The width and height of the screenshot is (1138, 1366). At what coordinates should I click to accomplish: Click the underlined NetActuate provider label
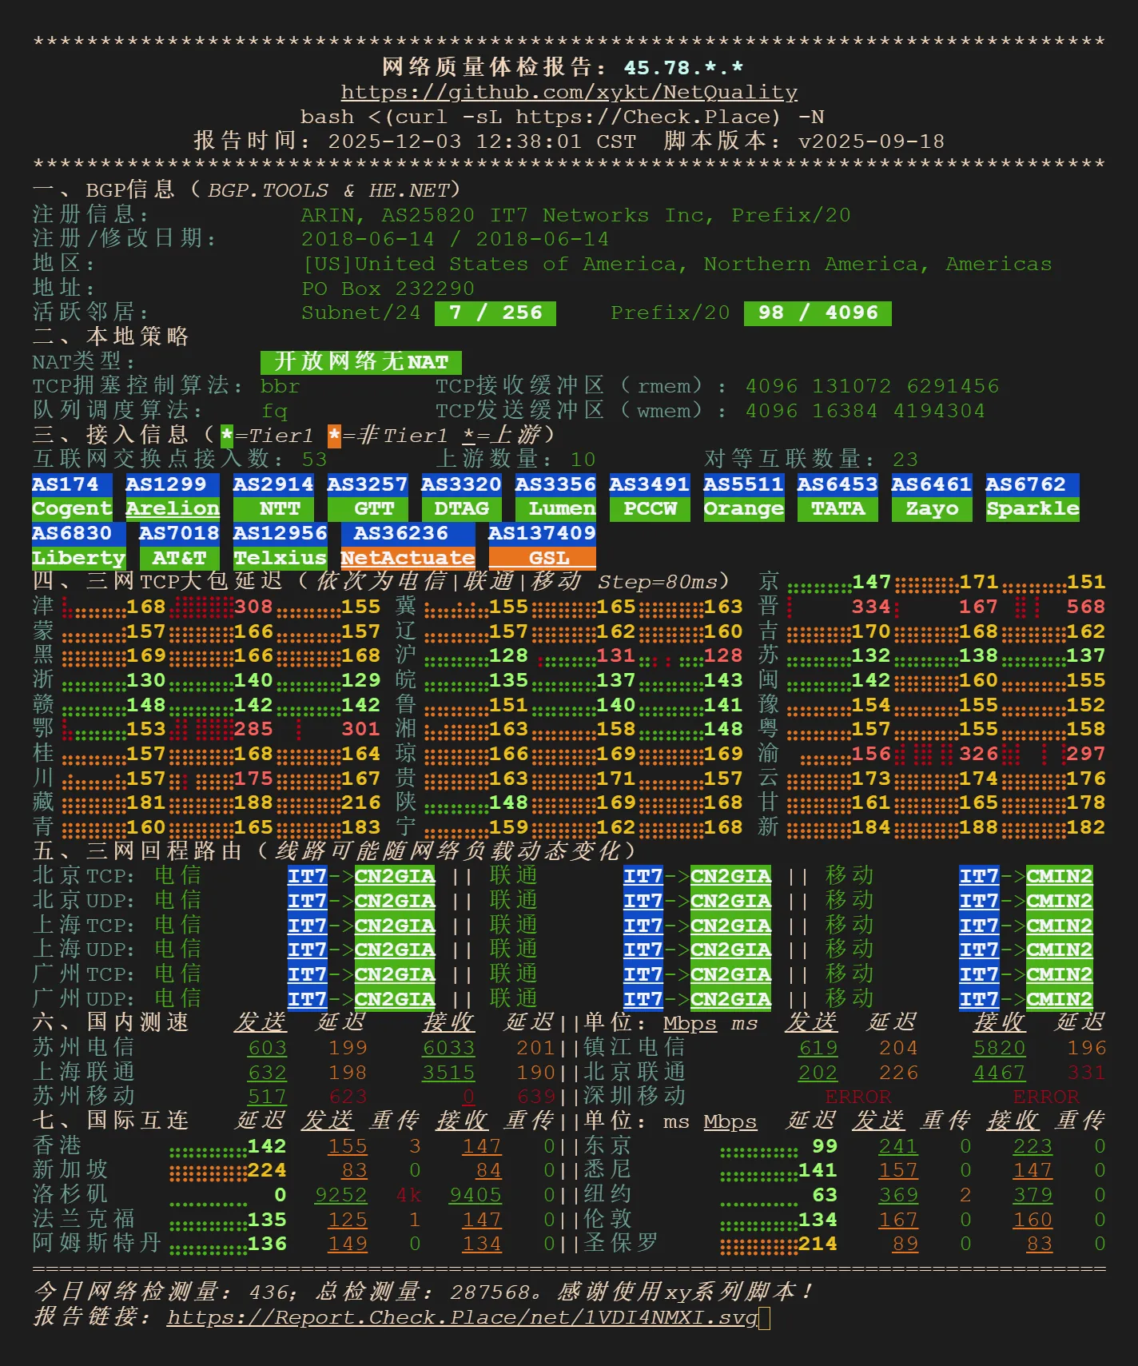tap(408, 558)
